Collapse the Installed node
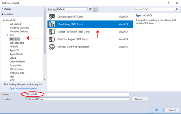 (x=2, y=14)
